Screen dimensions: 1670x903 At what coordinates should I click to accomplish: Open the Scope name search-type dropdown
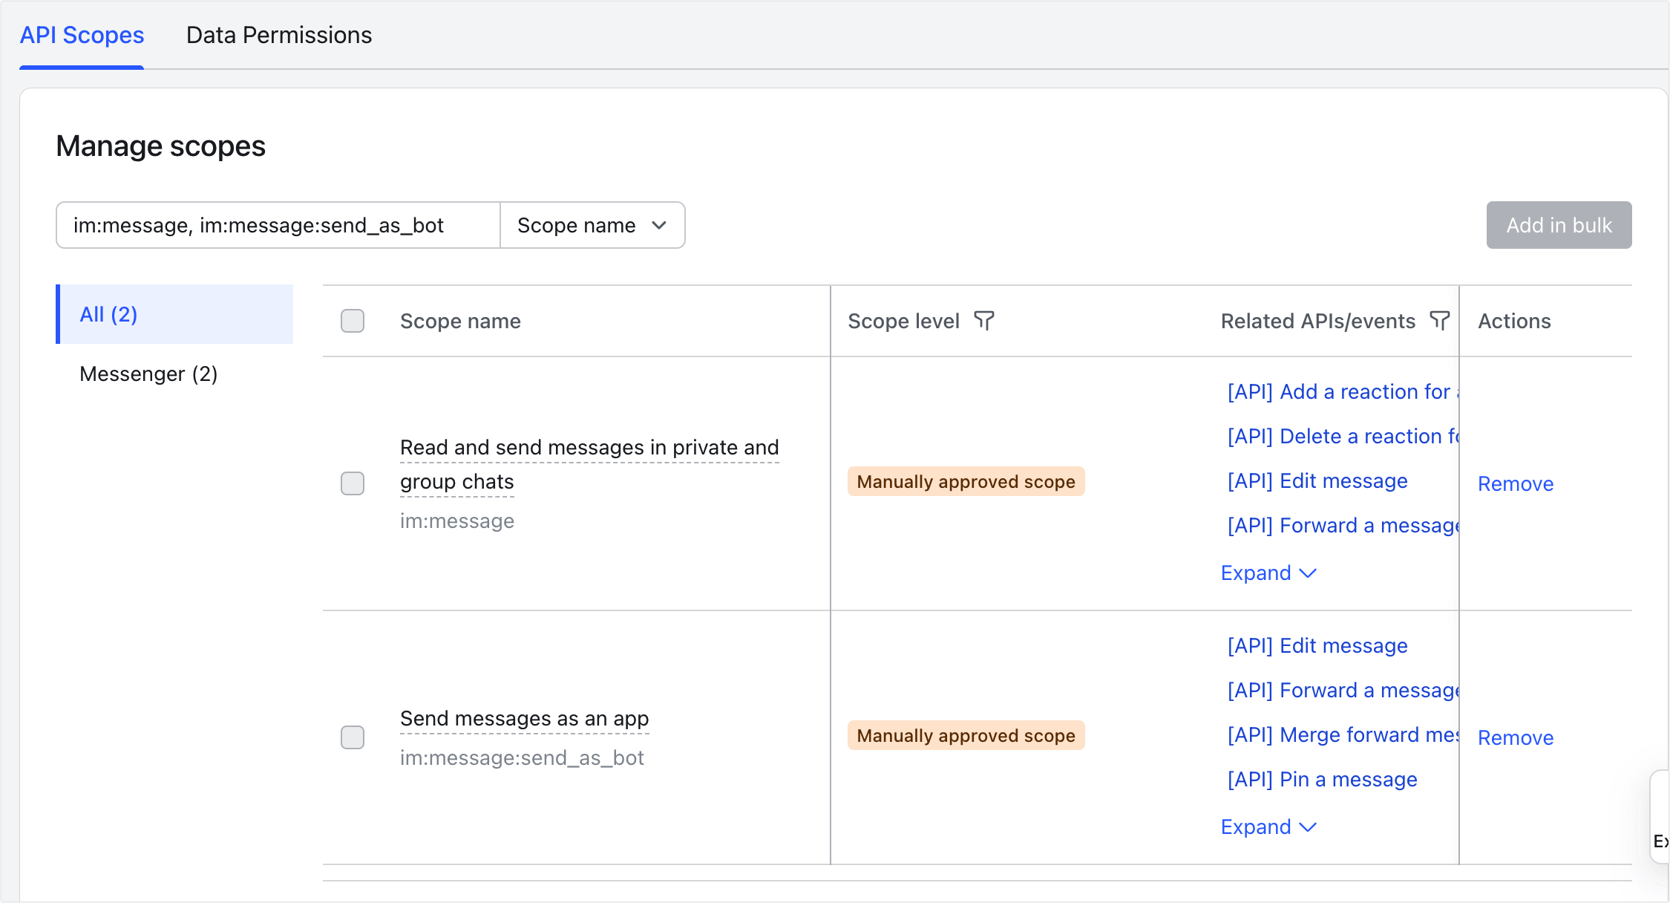(592, 225)
